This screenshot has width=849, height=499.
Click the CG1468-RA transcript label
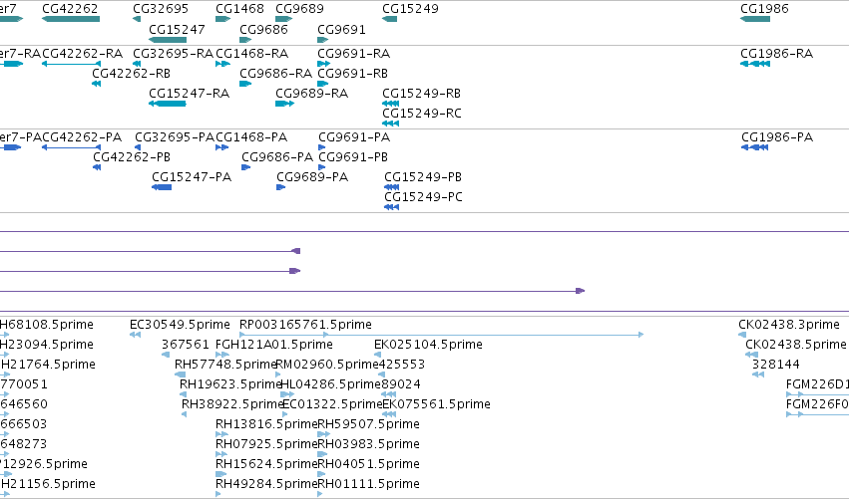click(252, 54)
